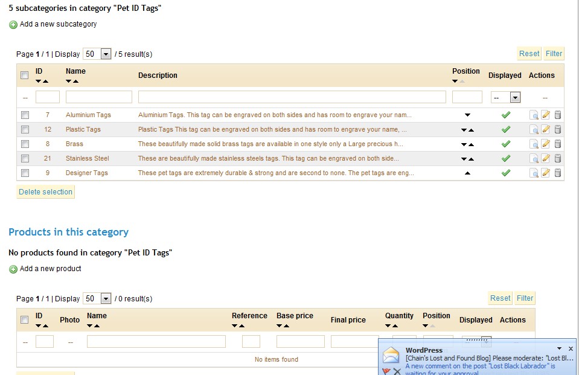The width and height of the screenshot is (579, 375).
Task: Open the Display count dropdown for subcategories
Action: [106, 54]
